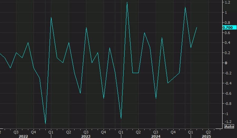Click the Q2 label above 2025
The image size is (237, 138).
click(x=208, y=131)
